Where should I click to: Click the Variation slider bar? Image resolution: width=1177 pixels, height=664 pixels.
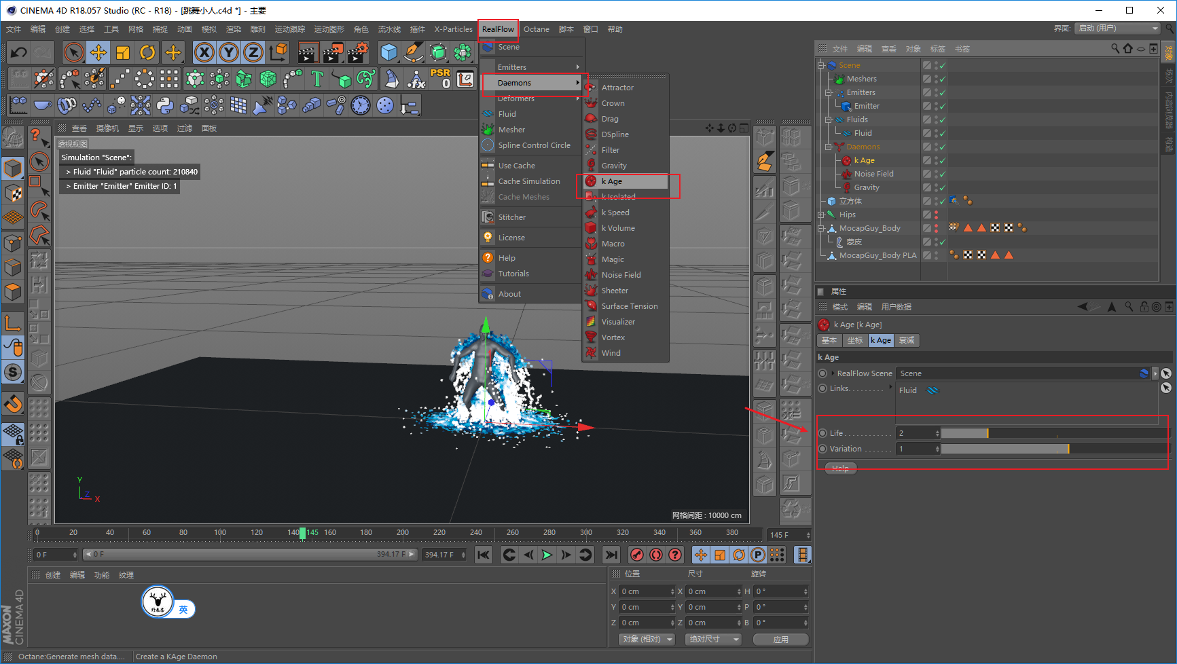click(1054, 449)
